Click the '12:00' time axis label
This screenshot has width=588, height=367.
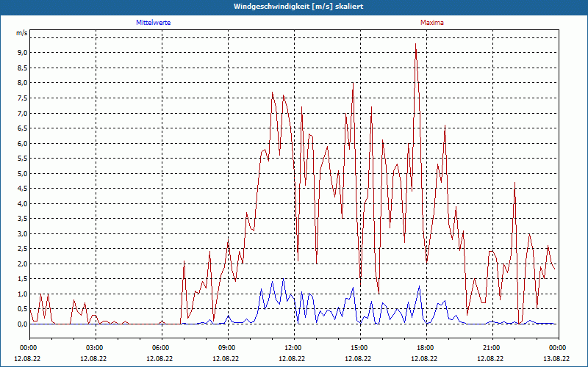294,348
